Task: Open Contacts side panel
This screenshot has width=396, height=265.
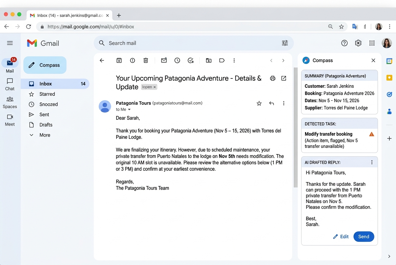Action: (389, 111)
